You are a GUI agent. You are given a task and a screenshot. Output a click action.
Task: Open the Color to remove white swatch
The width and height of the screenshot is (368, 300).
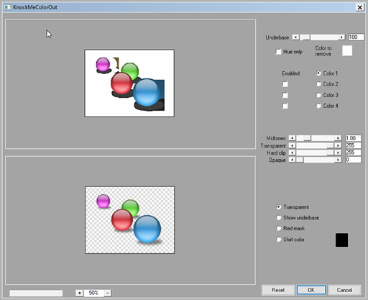tap(347, 50)
